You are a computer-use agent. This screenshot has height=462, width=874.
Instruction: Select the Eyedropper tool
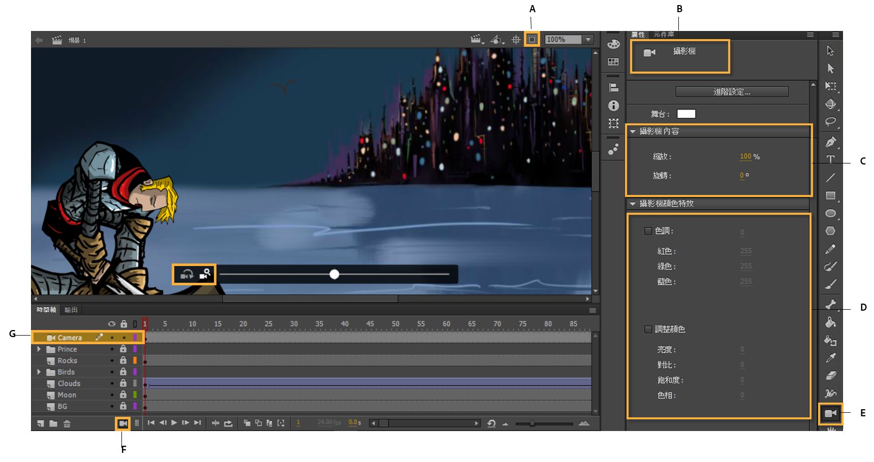830,358
